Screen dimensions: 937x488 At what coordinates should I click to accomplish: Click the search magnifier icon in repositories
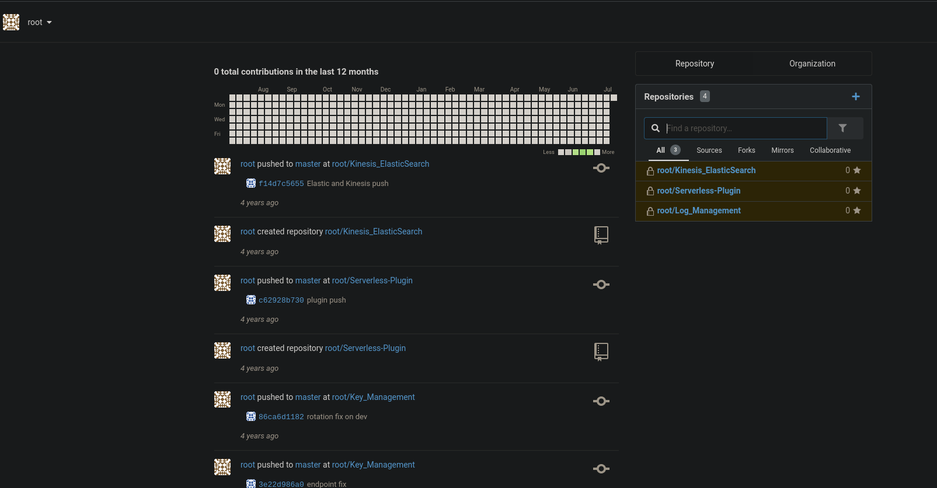[x=656, y=128]
